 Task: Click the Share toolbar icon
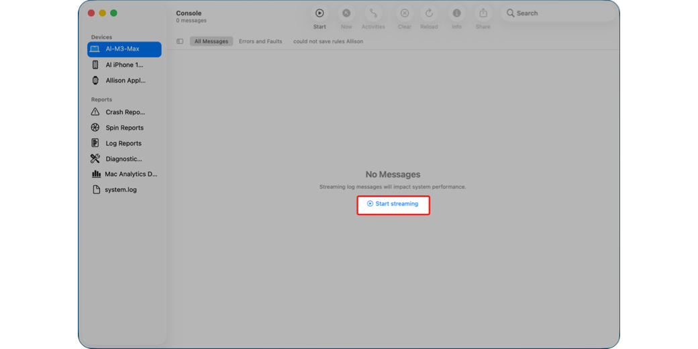(x=483, y=13)
